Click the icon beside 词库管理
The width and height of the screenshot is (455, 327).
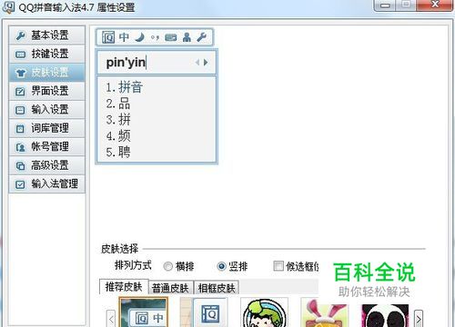pyautogui.click(x=20, y=129)
